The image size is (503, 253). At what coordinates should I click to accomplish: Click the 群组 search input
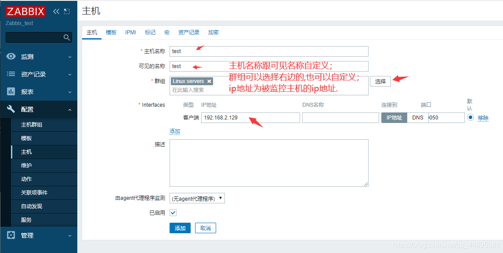click(x=269, y=90)
